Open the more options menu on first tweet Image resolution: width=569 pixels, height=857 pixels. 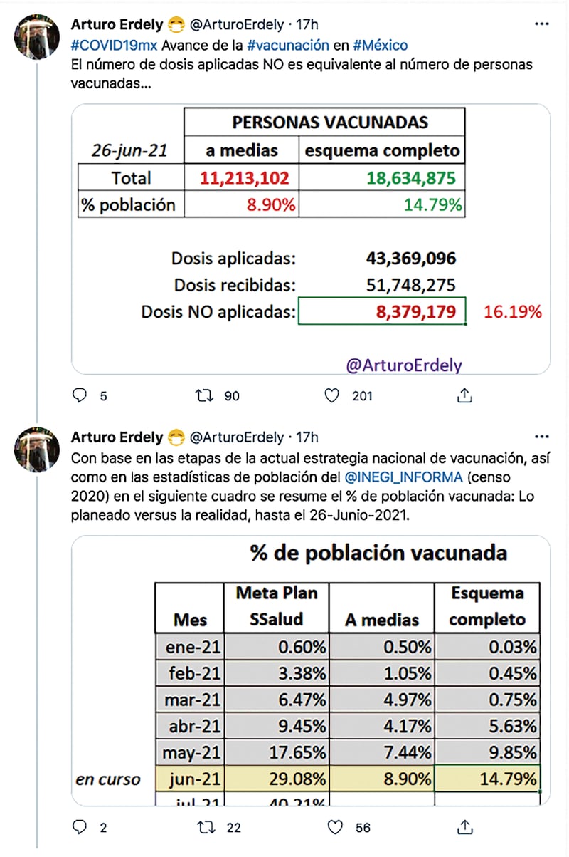(x=542, y=25)
